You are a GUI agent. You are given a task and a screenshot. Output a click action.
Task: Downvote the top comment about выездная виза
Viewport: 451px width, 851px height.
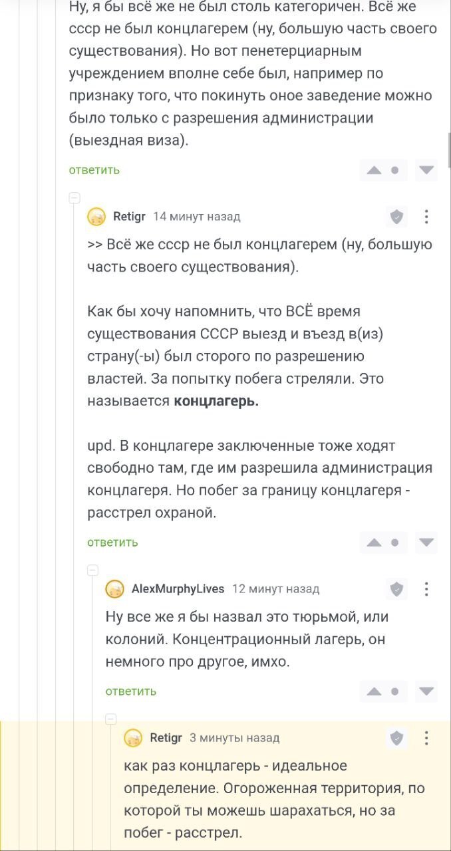click(426, 171)
